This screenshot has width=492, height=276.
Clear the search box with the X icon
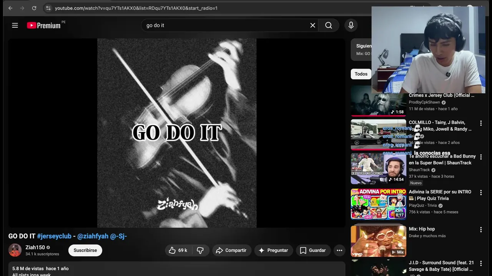click(312, 25)
